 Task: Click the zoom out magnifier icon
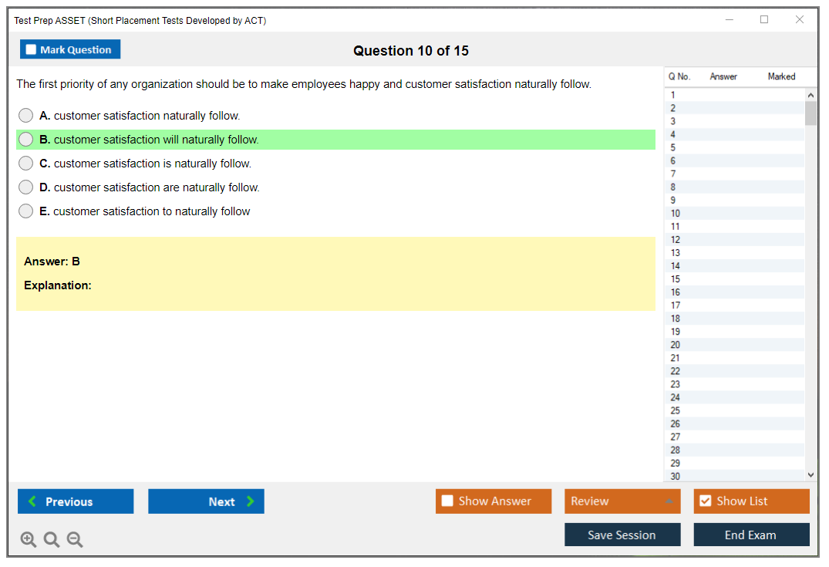(75, 540)
